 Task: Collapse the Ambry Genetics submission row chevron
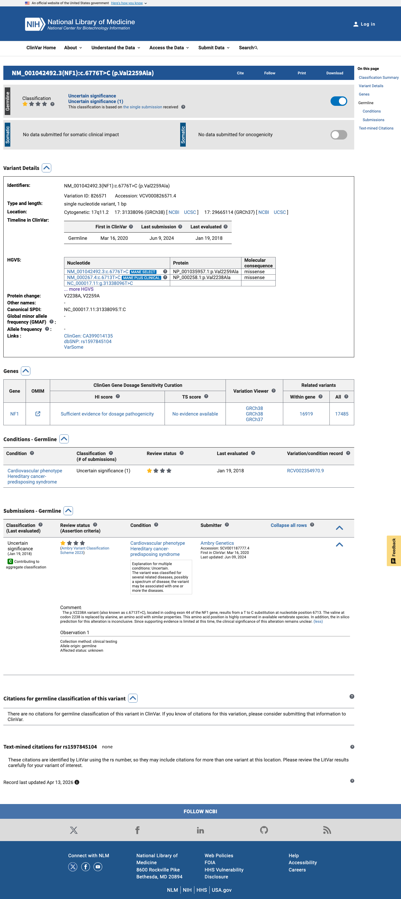[339, 545]
